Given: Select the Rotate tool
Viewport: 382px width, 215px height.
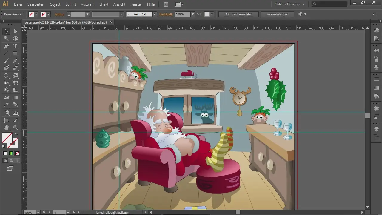Looking at the screenshot, I should pos(6,76).
